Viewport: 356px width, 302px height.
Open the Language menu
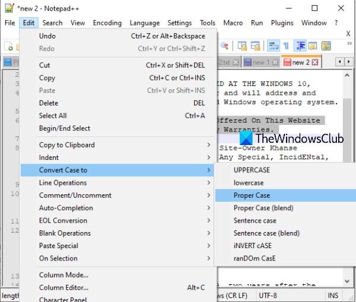point(145,23)
